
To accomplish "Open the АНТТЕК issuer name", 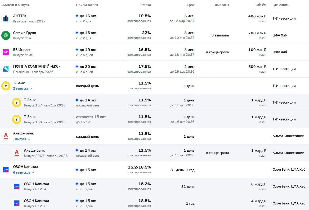I will [x=20, y=16].
